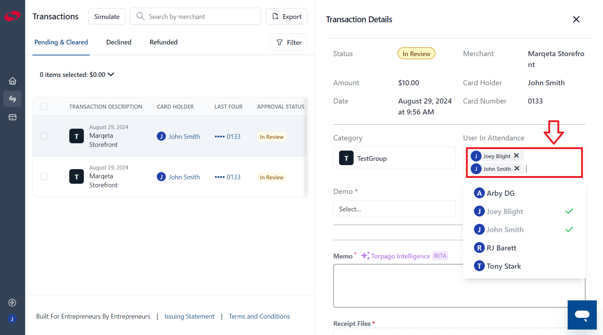The width and height of the screenshot is (603, 335).
Task: Click the TRANSACTION DESCRIPTION column header
Action: click(106, 106)
